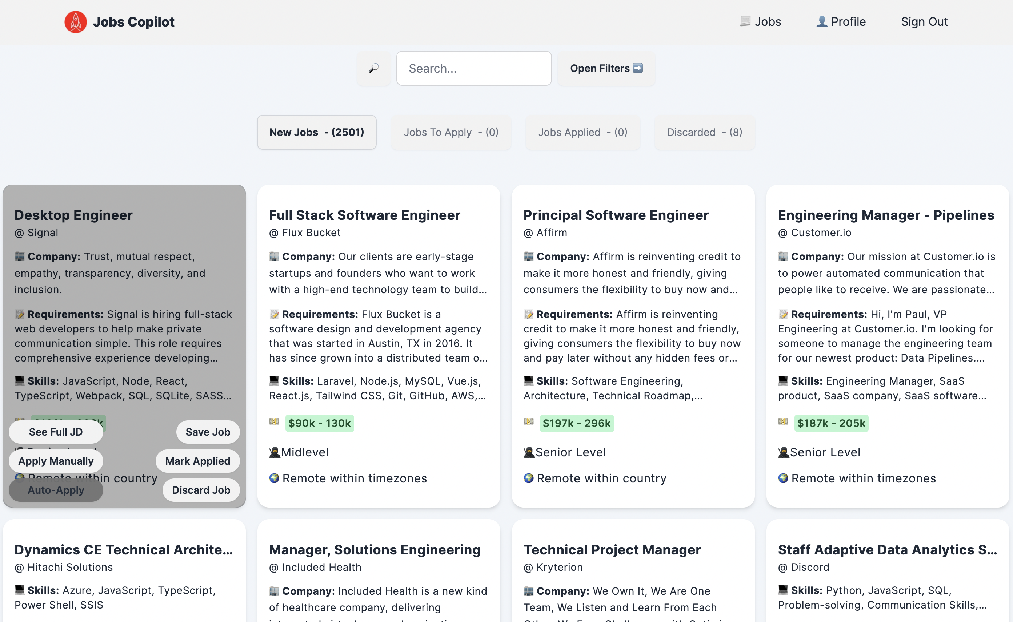Click memo icon beside Customer.io Requirements

783,314
